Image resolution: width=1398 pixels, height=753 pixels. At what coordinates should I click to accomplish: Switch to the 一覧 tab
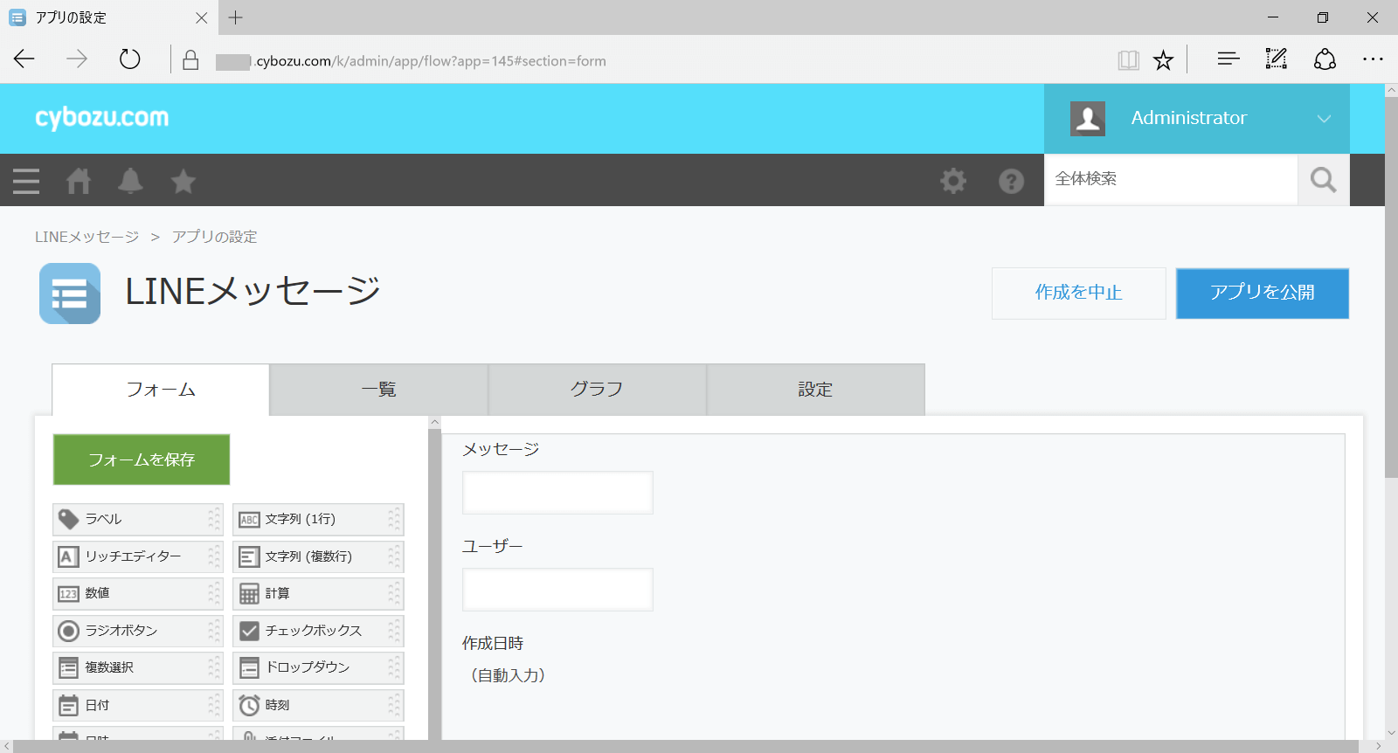[379, 390]
